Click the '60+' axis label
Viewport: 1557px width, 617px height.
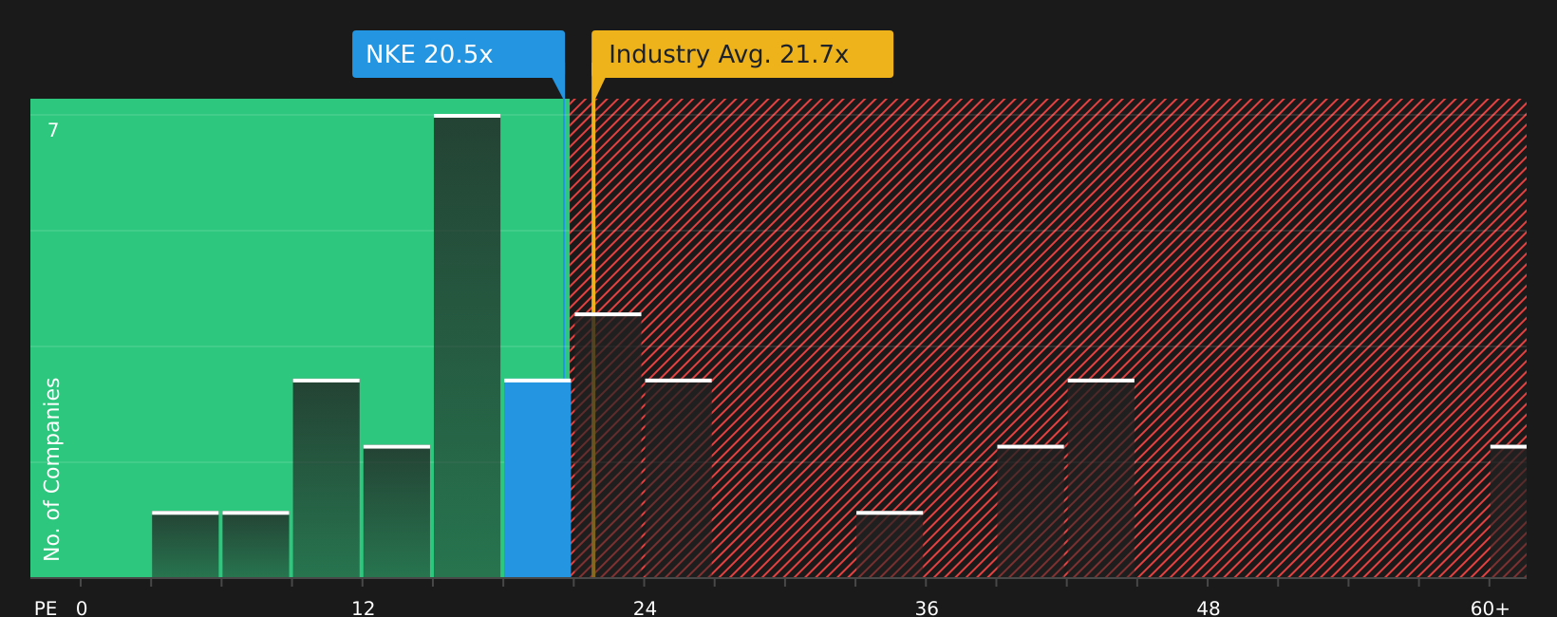[x=1490, y=608]
